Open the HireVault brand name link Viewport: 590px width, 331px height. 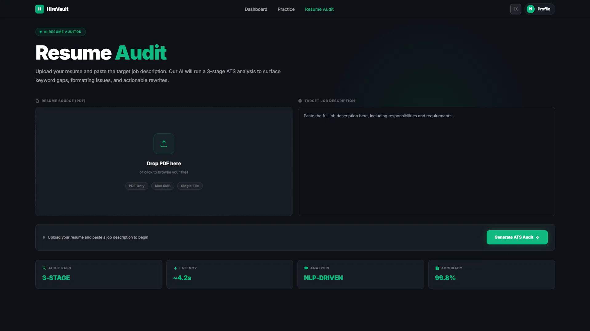(x=58, y=9)
